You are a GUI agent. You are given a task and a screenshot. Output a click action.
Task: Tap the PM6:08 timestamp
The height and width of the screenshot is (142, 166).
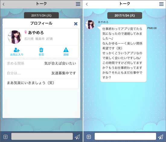[152, 28]
